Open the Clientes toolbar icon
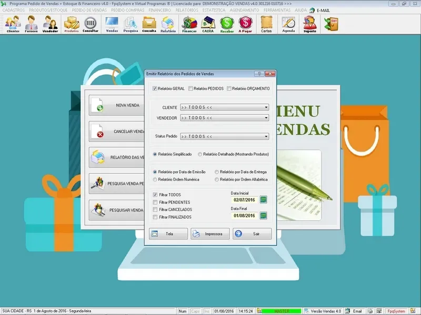Screen dimensions: 421x315 pyautogui.click(x=13, y=24)
